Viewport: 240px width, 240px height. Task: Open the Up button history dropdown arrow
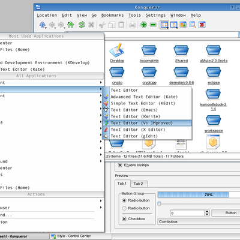tap(46, 28)
